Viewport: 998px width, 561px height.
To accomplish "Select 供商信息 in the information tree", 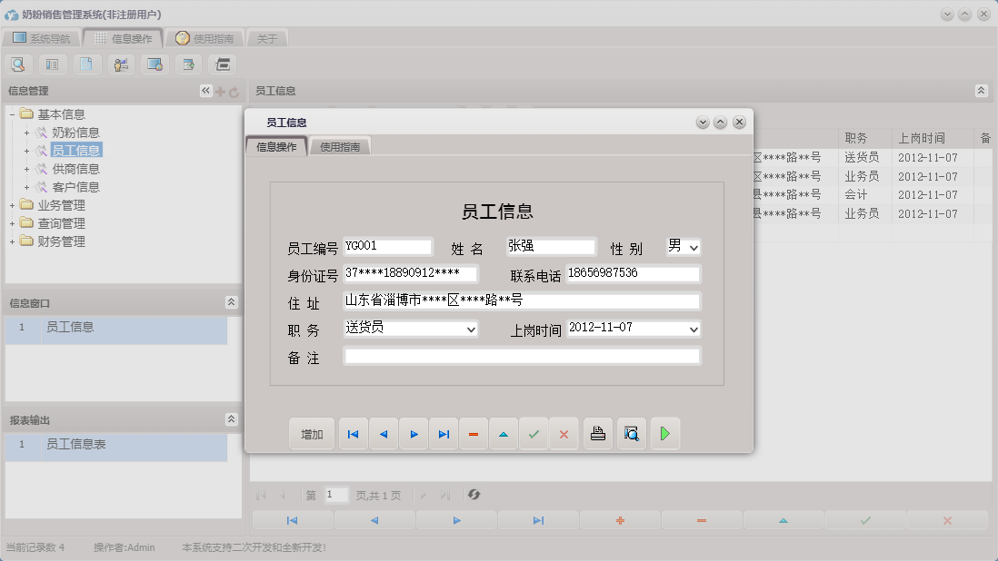I will tap(77, 169).
